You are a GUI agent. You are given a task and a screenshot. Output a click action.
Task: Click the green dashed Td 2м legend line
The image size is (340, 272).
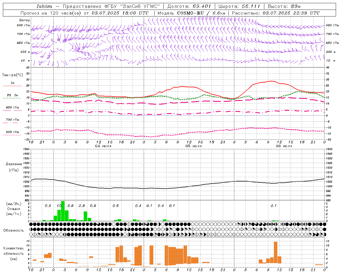12,98
